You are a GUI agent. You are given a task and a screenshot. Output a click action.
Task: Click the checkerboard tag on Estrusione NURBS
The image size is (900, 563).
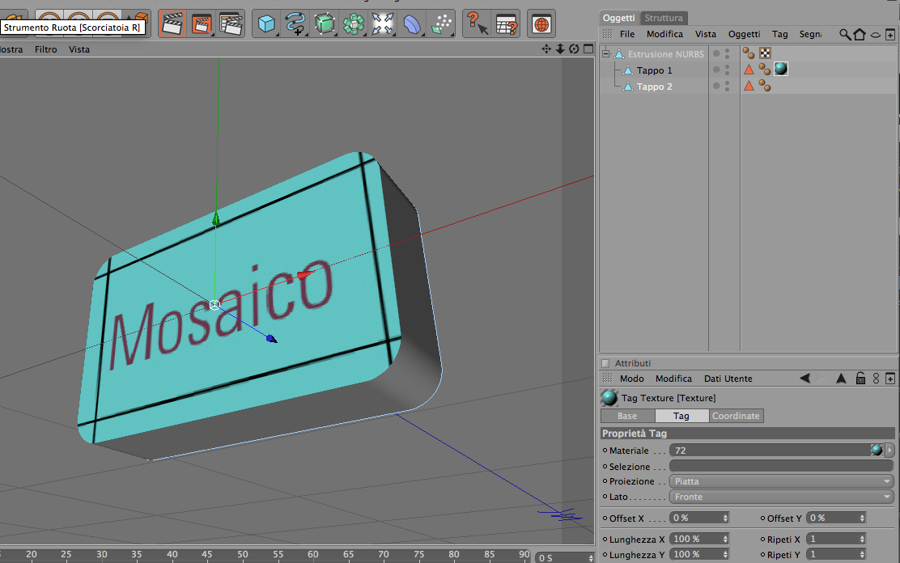point(765,53)
